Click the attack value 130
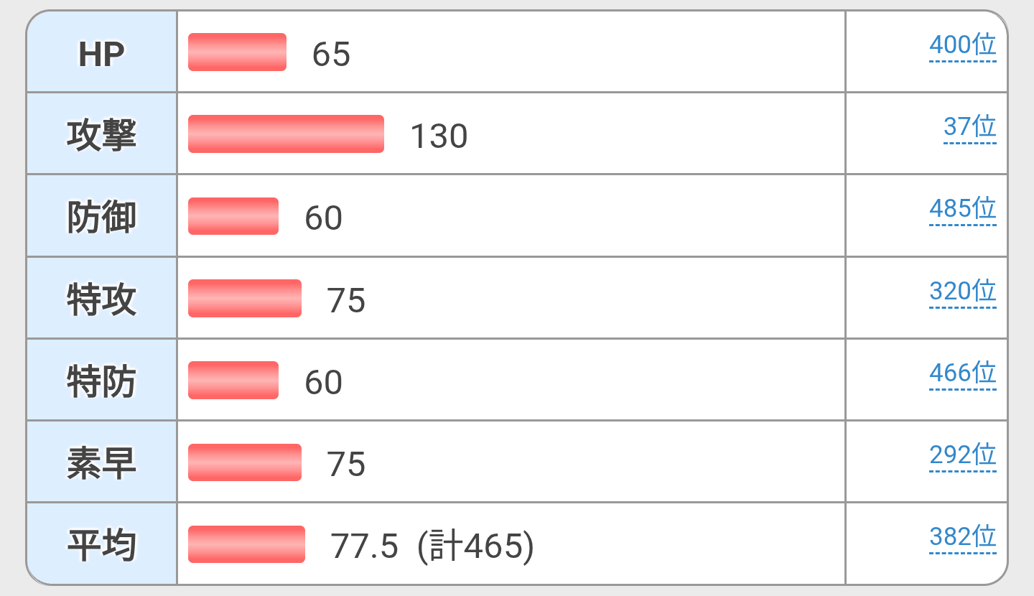Image resolution: width=1034 pixels, height=596 pixels. click(439, 136)
